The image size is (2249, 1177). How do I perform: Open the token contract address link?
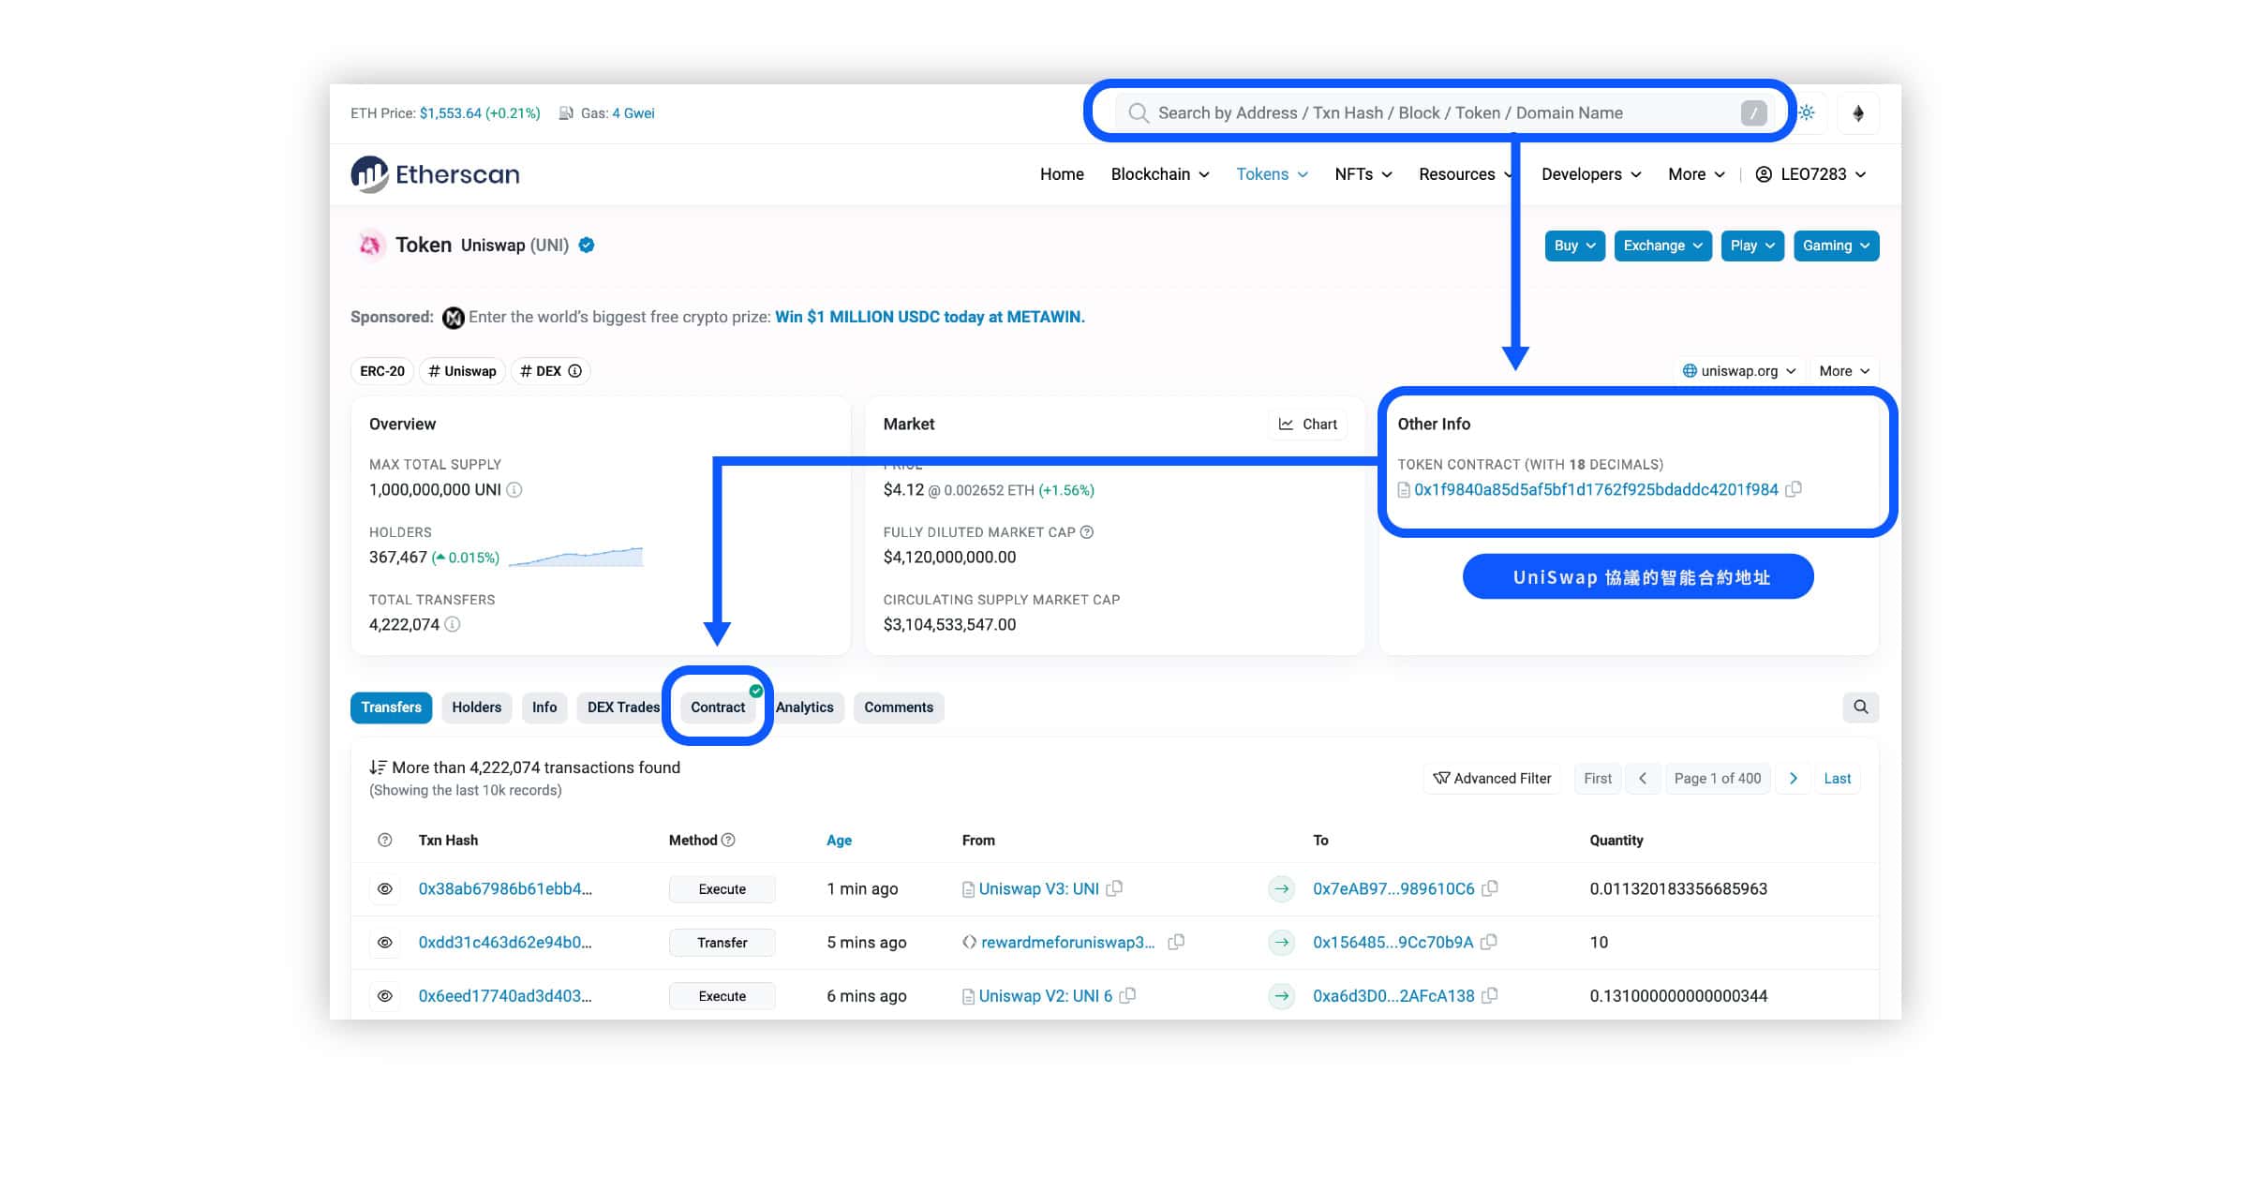tap(1596, 489)
